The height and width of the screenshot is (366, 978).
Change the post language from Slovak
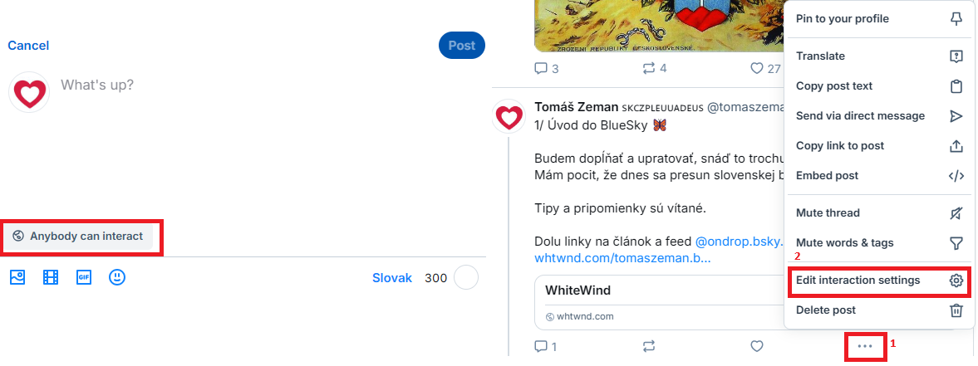click(392, 278)
